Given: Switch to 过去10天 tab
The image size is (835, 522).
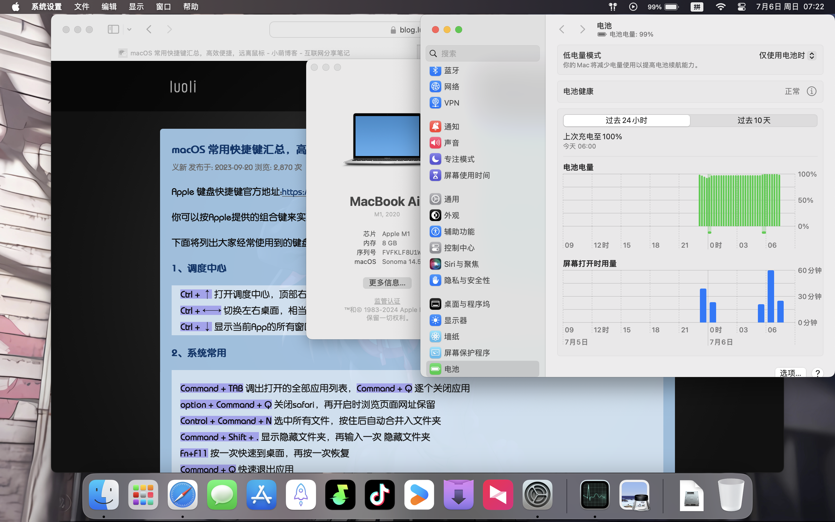Looking at the screenshot, I should tap(754, 120).
